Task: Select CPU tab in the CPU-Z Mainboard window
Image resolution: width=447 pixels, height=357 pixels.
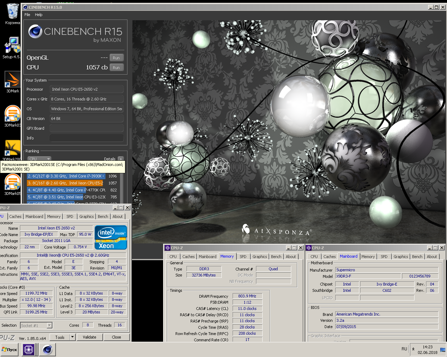Action: click(314, 257)
